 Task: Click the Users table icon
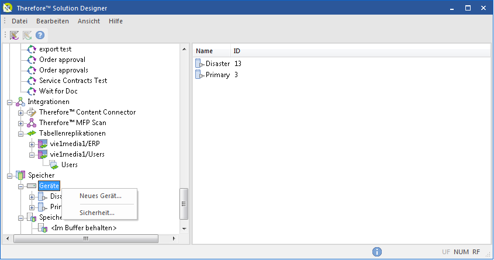[x=54, y=165]
